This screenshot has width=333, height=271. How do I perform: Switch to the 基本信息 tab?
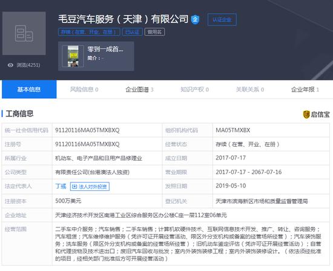pyautogui.click(x=29, y=89)
